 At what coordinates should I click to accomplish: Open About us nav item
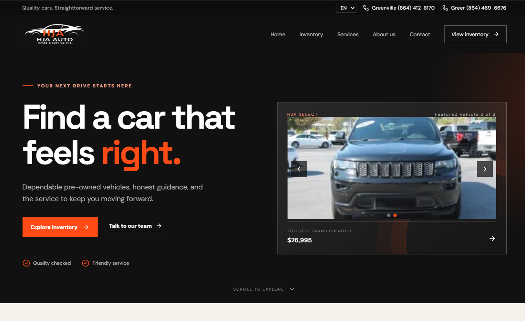click(384, 35)
